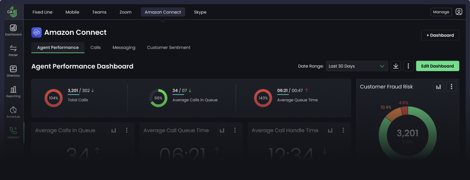
Task: Open the Customer Sentiment tab
Action: [169, 48]
